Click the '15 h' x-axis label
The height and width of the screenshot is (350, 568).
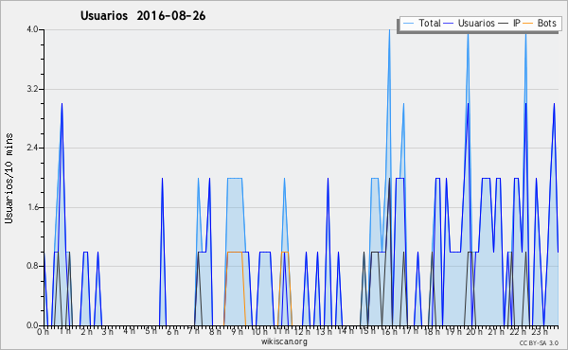pyautogui.click(x=367, y=331)
